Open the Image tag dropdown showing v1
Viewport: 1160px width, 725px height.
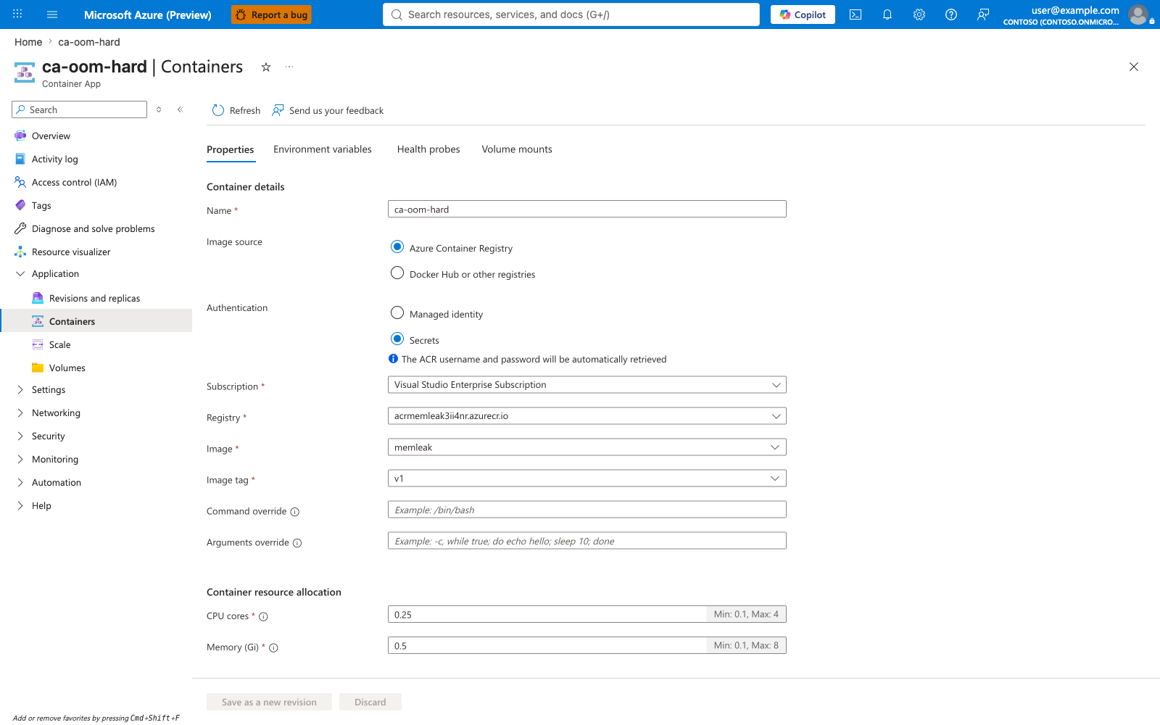[587, 478]
